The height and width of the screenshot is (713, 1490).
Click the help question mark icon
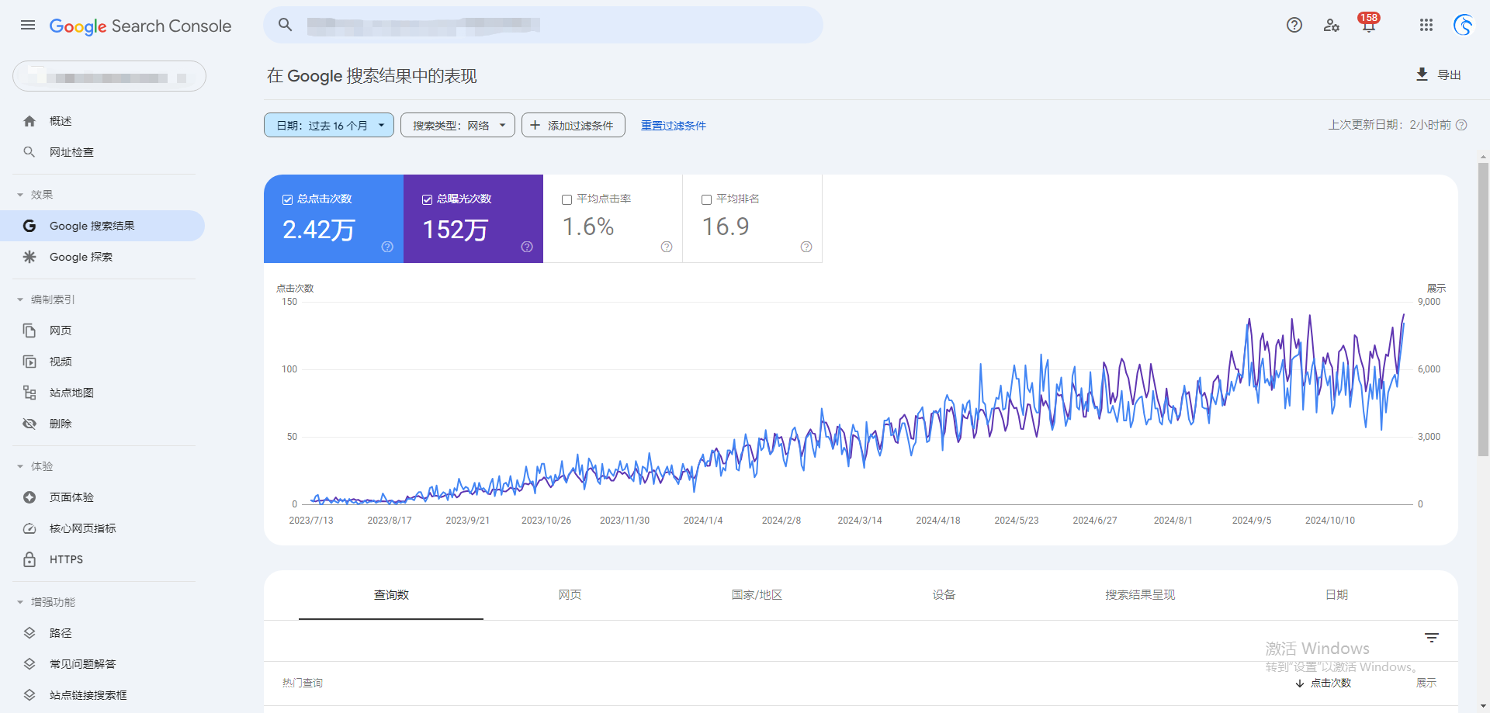tap(1294, 25)
